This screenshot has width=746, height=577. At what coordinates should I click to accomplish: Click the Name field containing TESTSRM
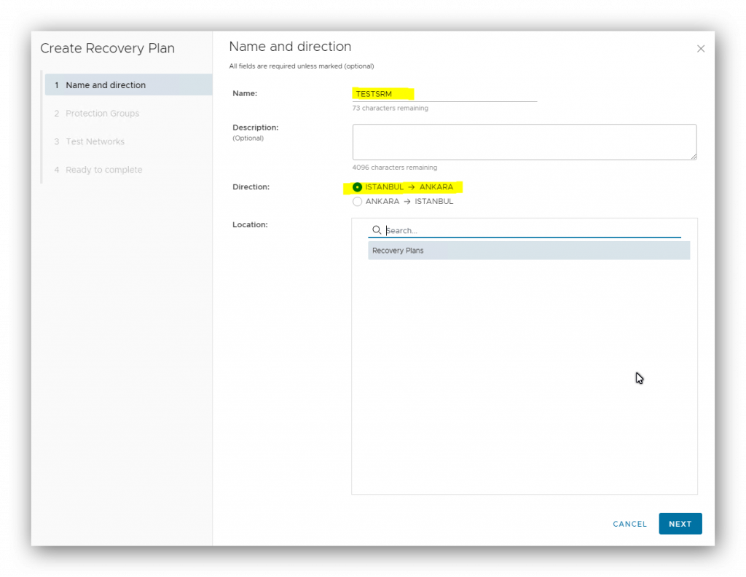[x=444, y=93]
